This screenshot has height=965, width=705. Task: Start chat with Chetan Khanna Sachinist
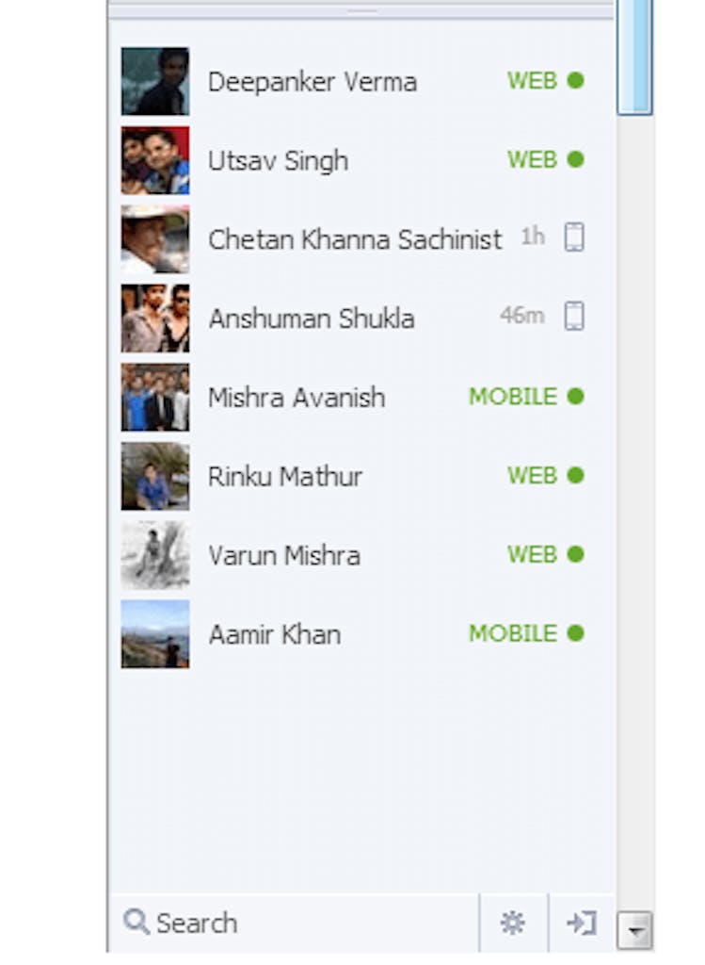tap(355, 239)
